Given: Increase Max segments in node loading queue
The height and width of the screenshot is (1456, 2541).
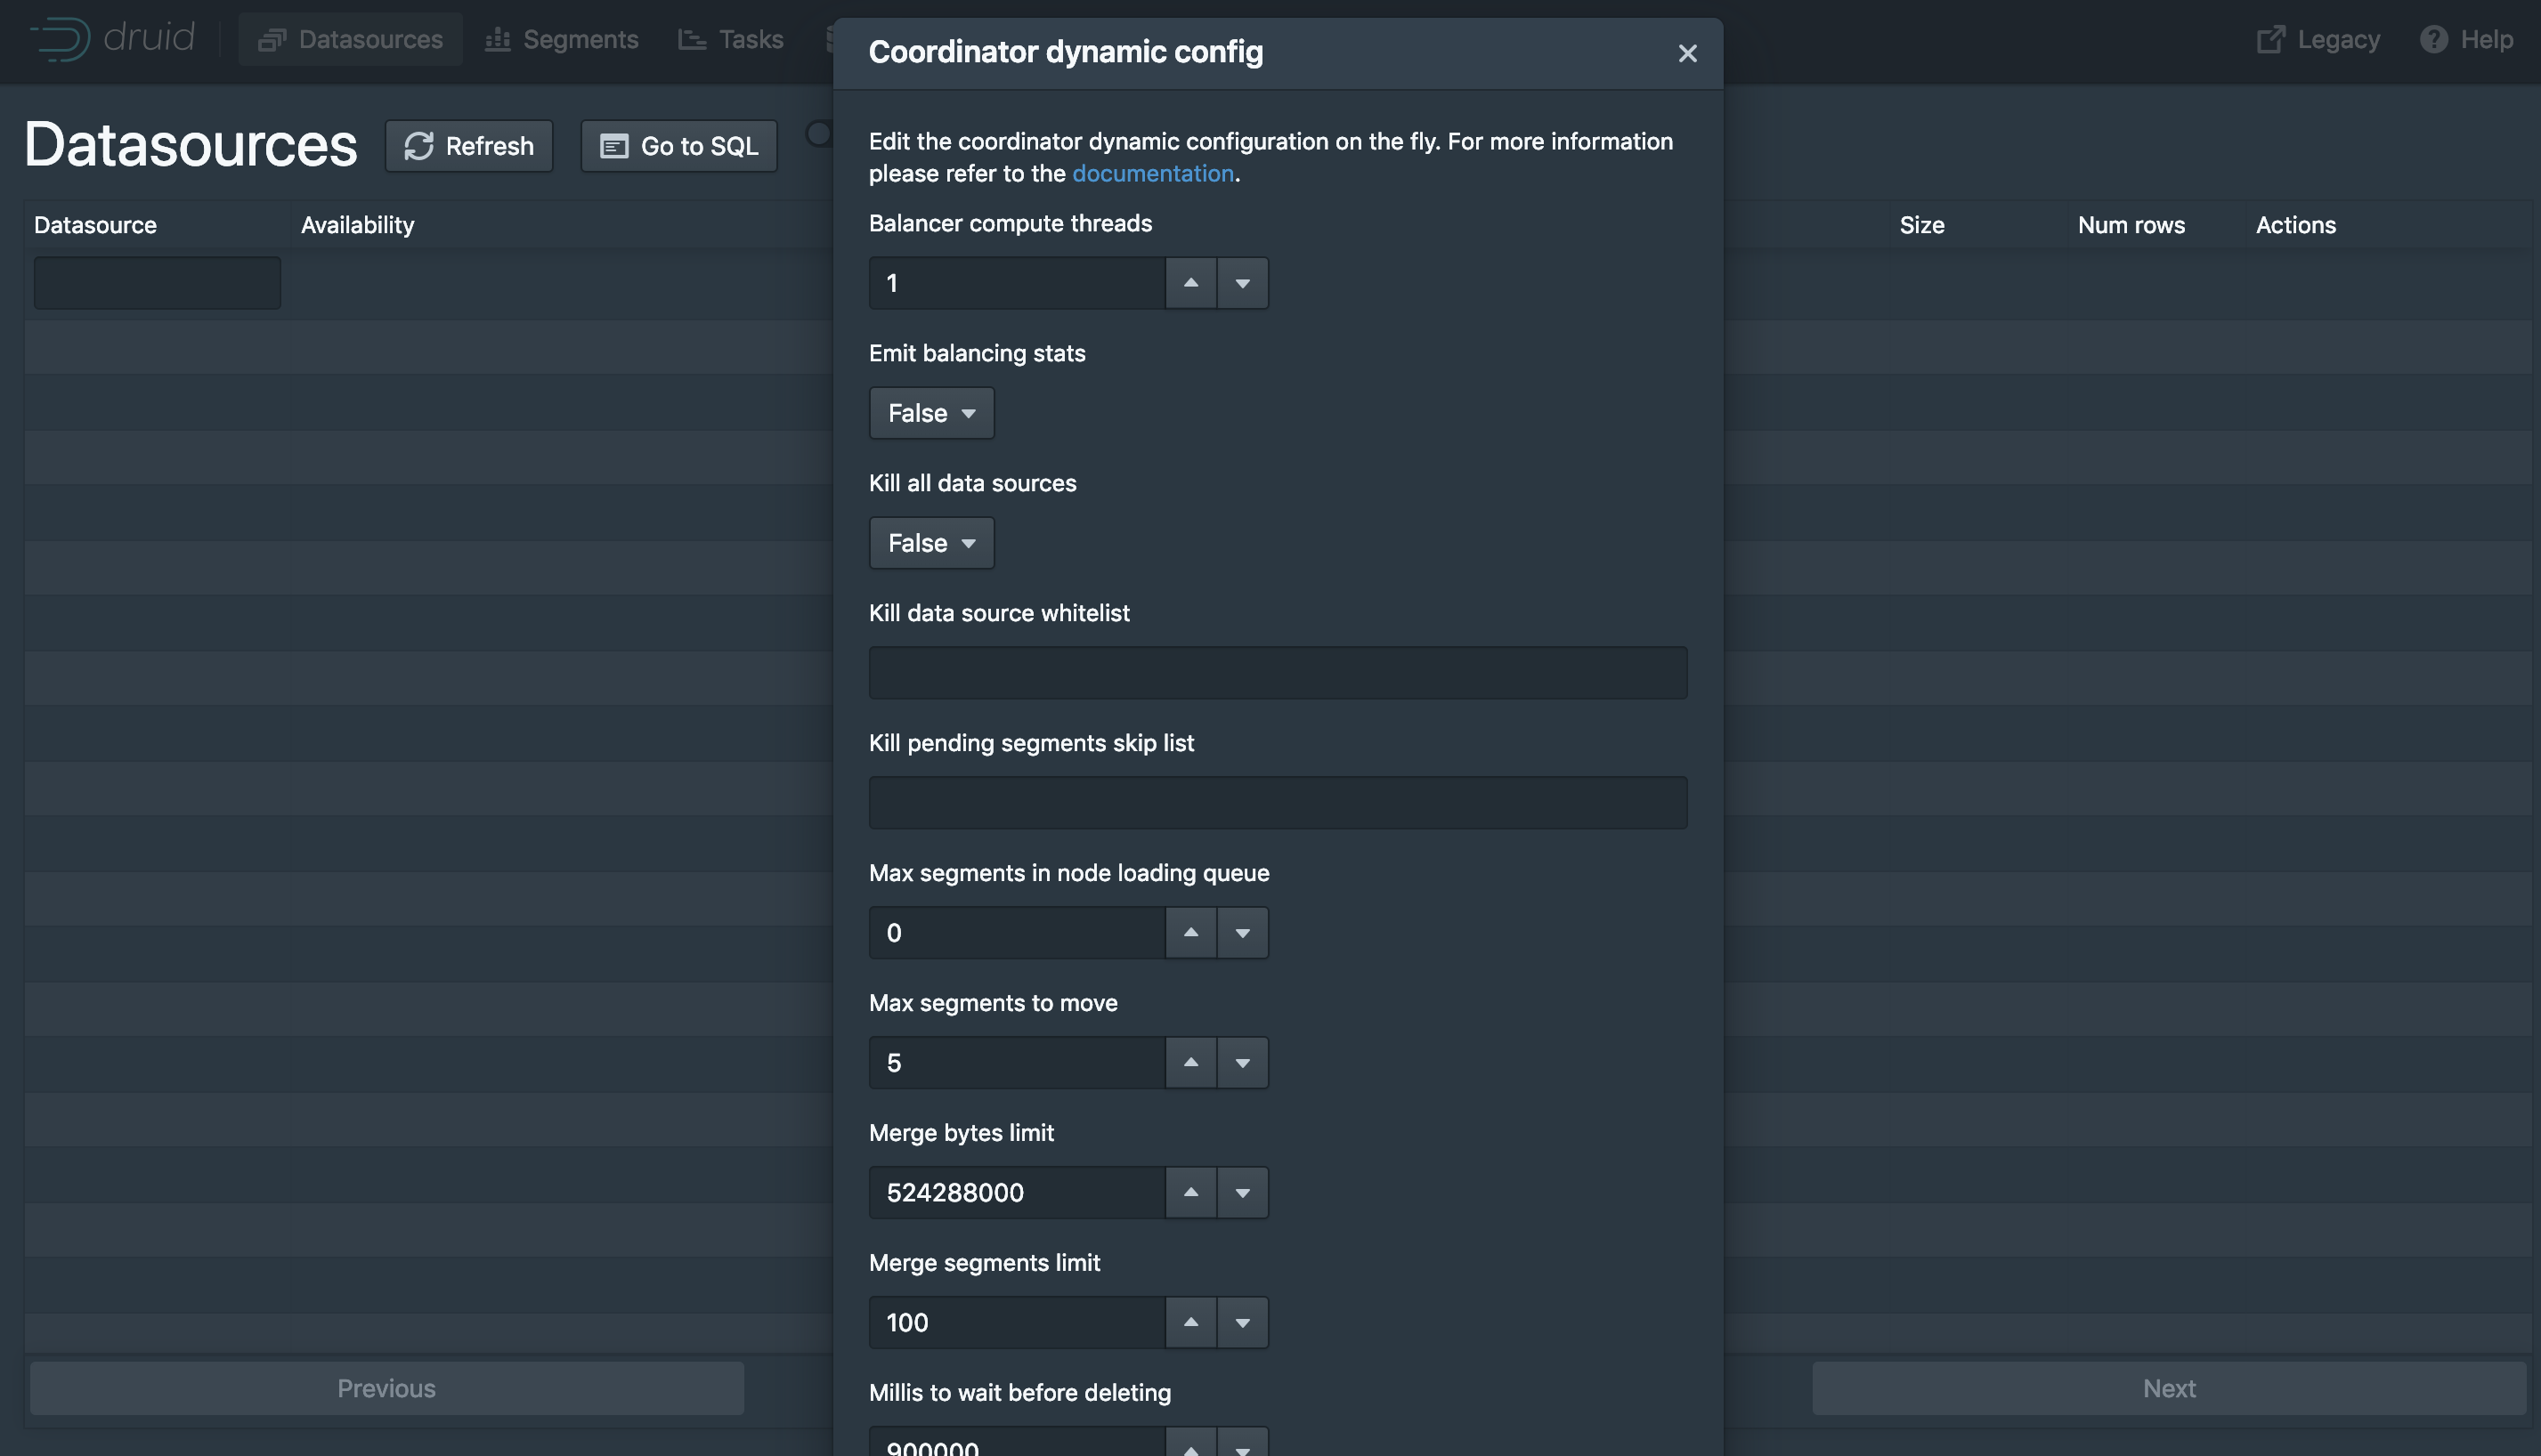Looking at the screenshot, I should [x=1190, y=932].
